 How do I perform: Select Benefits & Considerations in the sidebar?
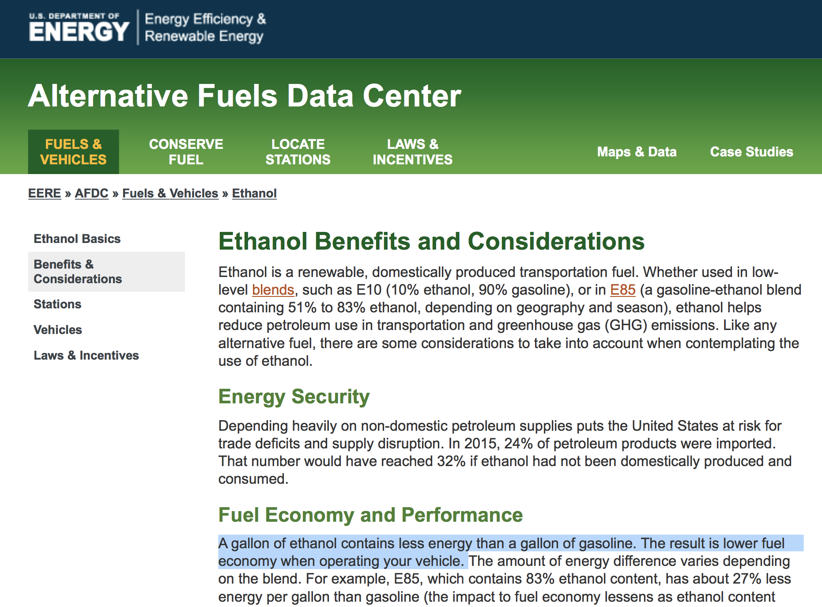point(78,272)
